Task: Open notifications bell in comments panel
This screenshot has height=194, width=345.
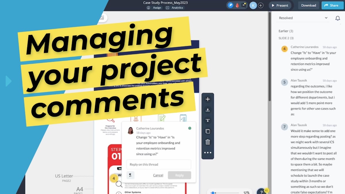Action: point(338,18)
